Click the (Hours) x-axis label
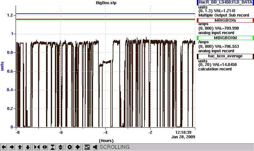This screenshot has width=254, height=151. point(106,141)
